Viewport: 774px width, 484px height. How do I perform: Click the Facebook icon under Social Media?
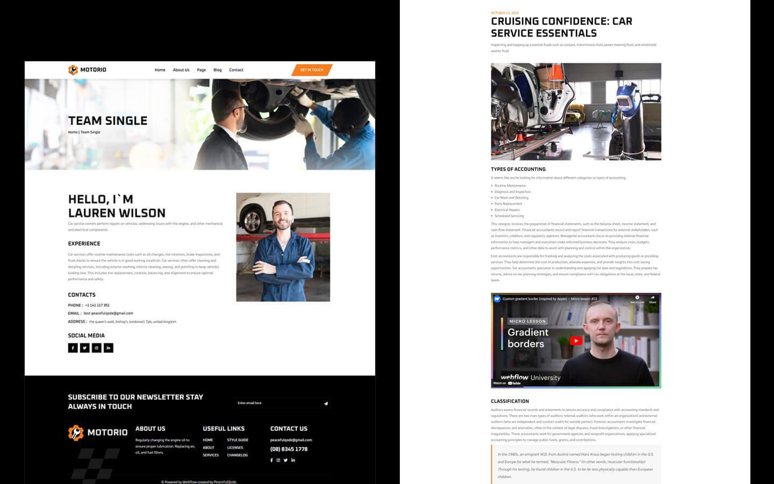(73, 348)
